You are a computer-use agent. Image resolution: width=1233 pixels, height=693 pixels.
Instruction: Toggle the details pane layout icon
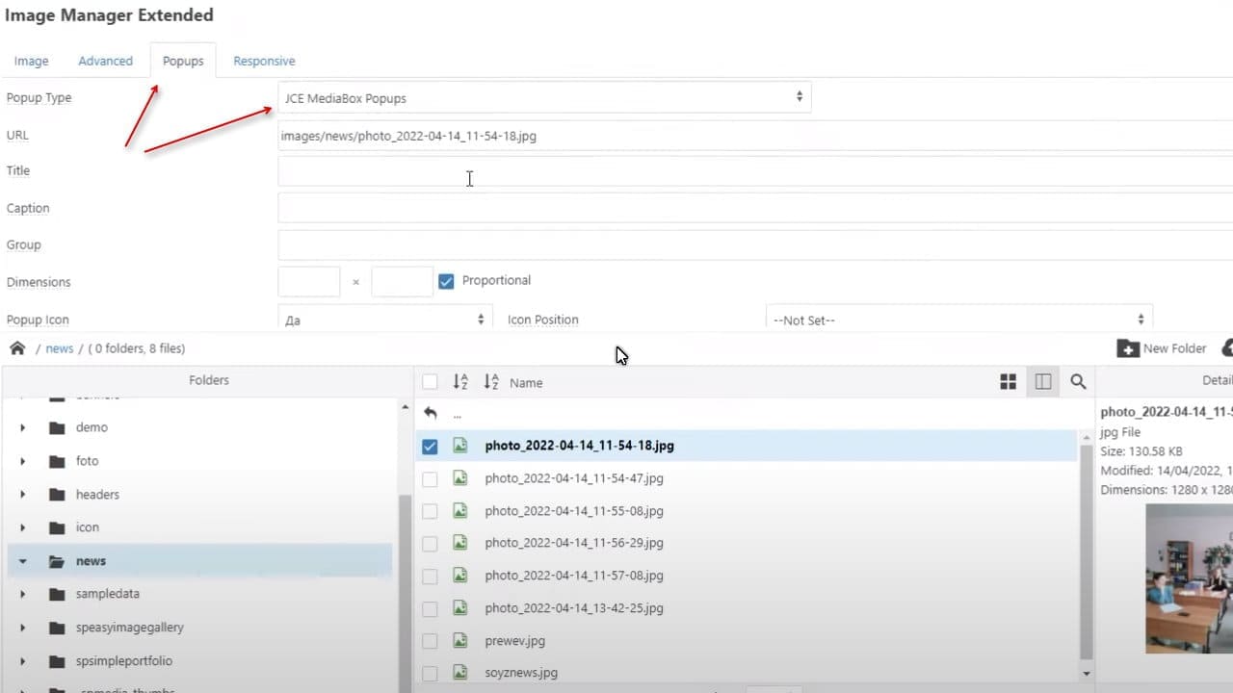click(x=1043, y=382)
